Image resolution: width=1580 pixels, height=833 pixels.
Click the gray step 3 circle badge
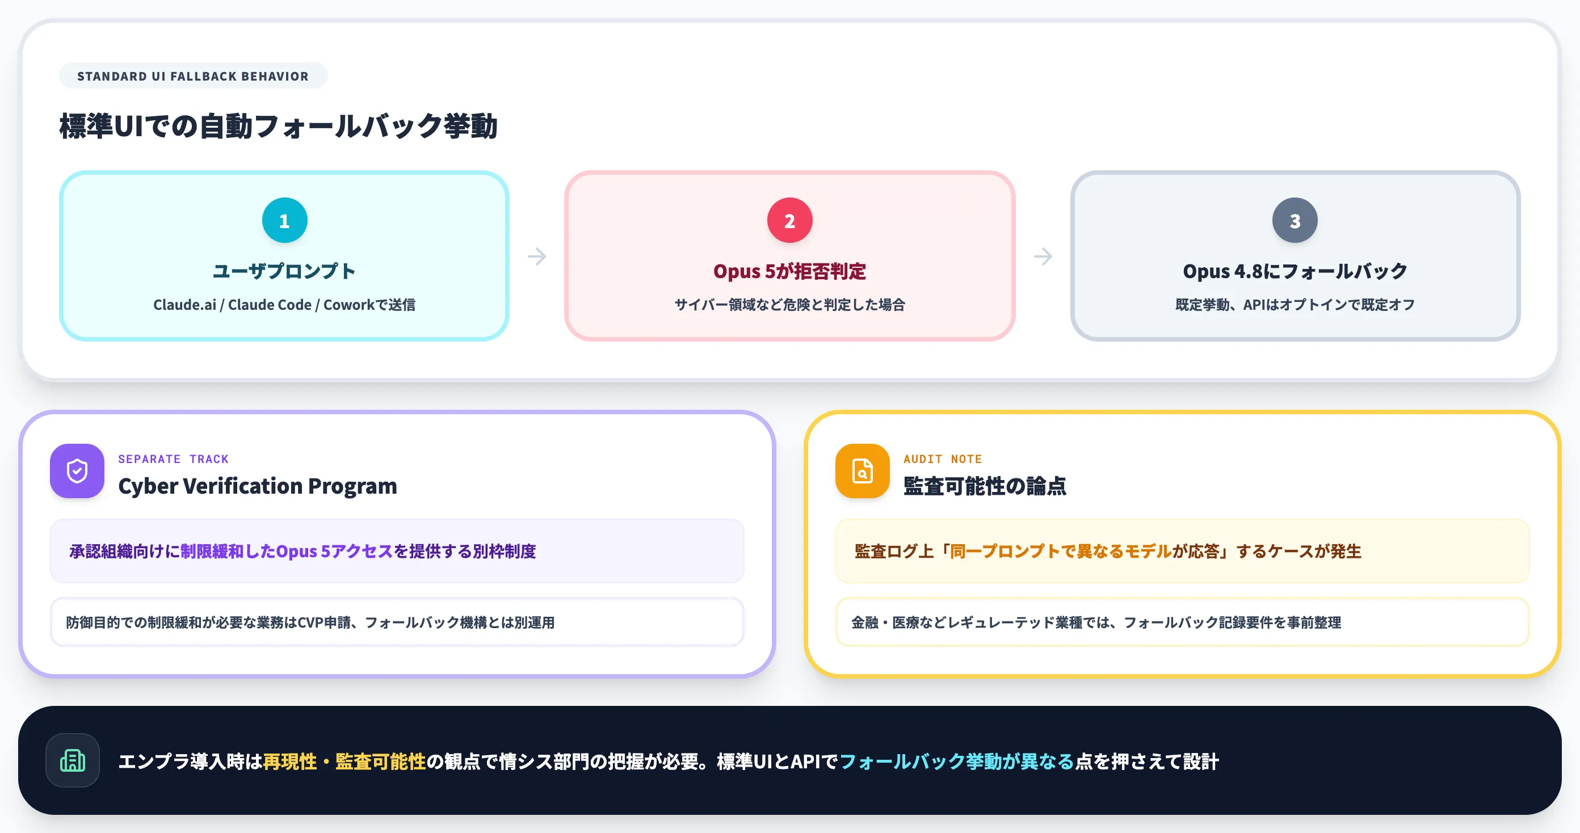click(1295, 220)
